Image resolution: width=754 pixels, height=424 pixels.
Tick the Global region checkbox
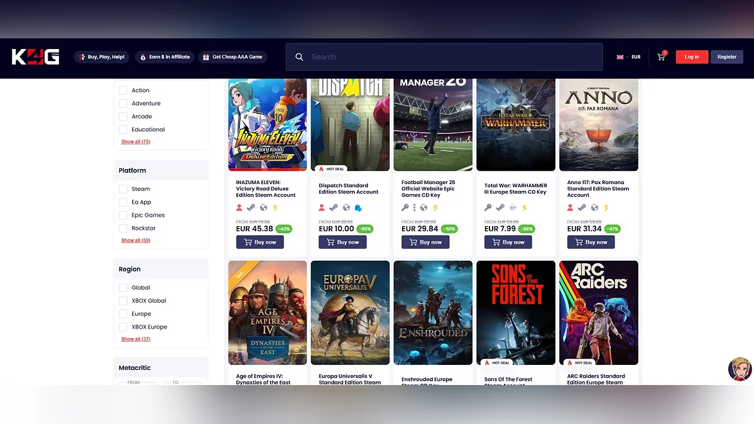click(123, 288)
